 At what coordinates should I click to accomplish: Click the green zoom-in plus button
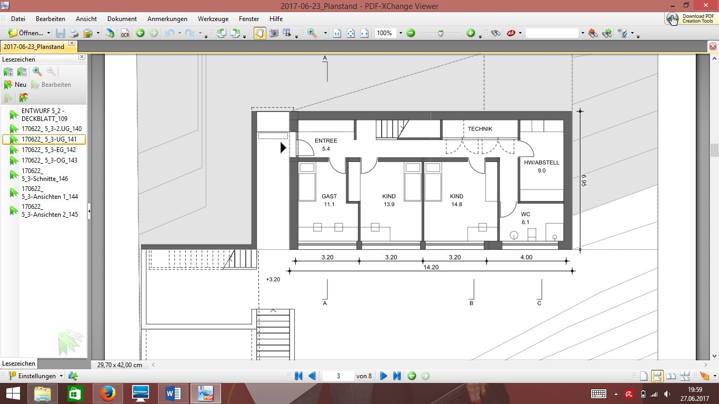pyautogui.click(x=471, y=33)
